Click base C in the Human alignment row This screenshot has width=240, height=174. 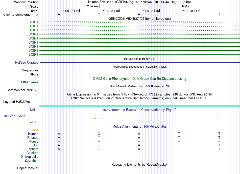(99, 134)
